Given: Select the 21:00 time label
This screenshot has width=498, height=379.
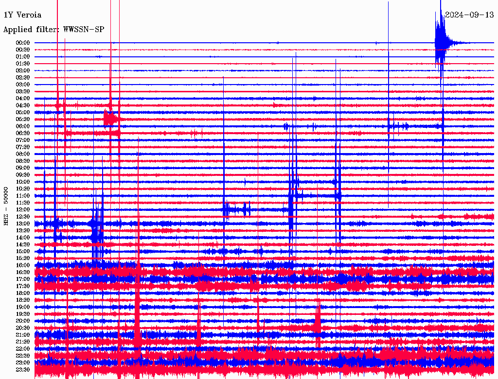Looking at the screenshot, I should [x=23, y=335].
